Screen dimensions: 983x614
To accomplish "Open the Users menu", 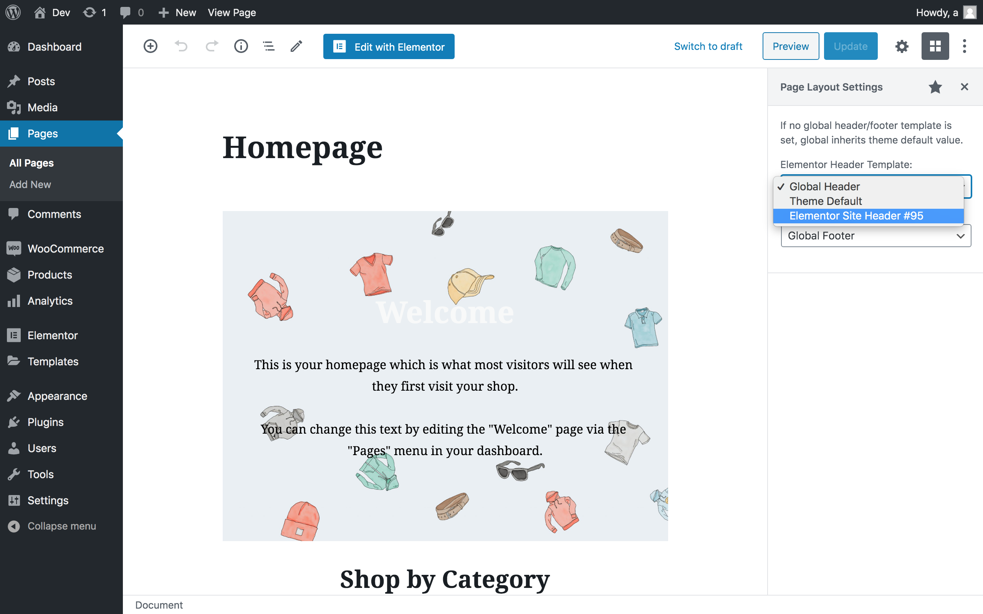I will pos(61,448).
